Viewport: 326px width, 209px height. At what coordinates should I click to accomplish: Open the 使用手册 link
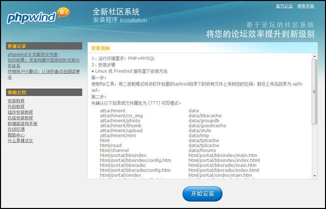[x=305, y=6]
